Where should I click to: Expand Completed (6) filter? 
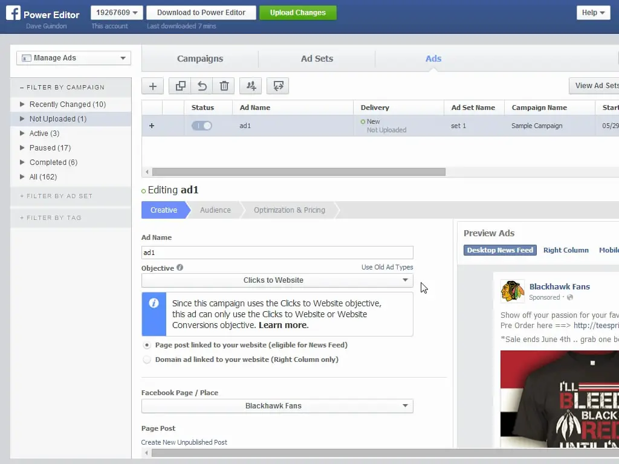(22, 162)
